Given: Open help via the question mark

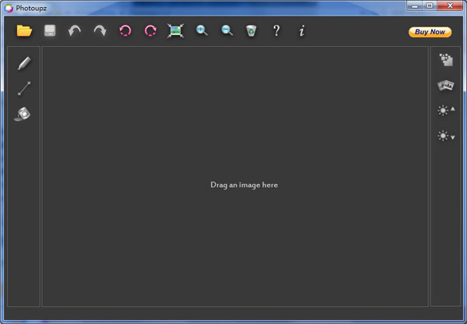Looking at the screenshot, I should click(x=276, y=31).
